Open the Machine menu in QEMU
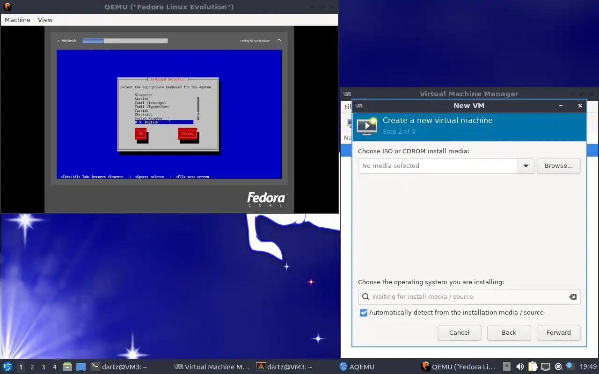Screen dimensions: 599x374 pyautogui.click(x=17, y=20)
